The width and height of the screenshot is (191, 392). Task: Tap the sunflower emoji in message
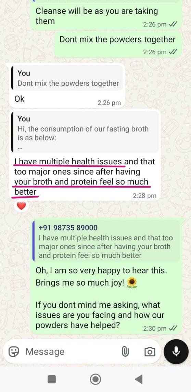(132, 283)
